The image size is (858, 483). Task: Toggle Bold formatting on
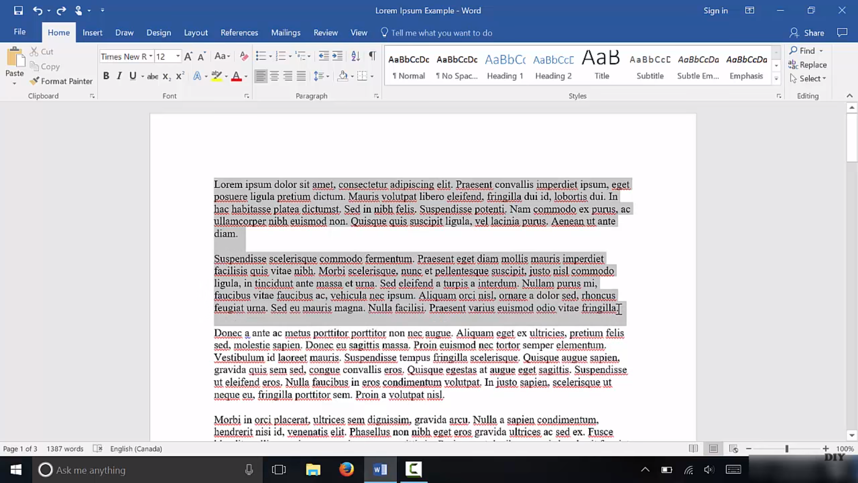click(x=106, y=76)
